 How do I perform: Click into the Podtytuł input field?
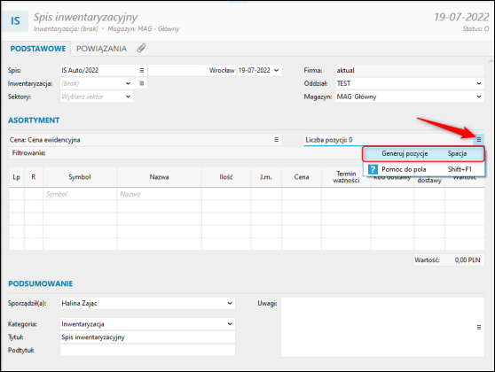(x=148, y=350)
